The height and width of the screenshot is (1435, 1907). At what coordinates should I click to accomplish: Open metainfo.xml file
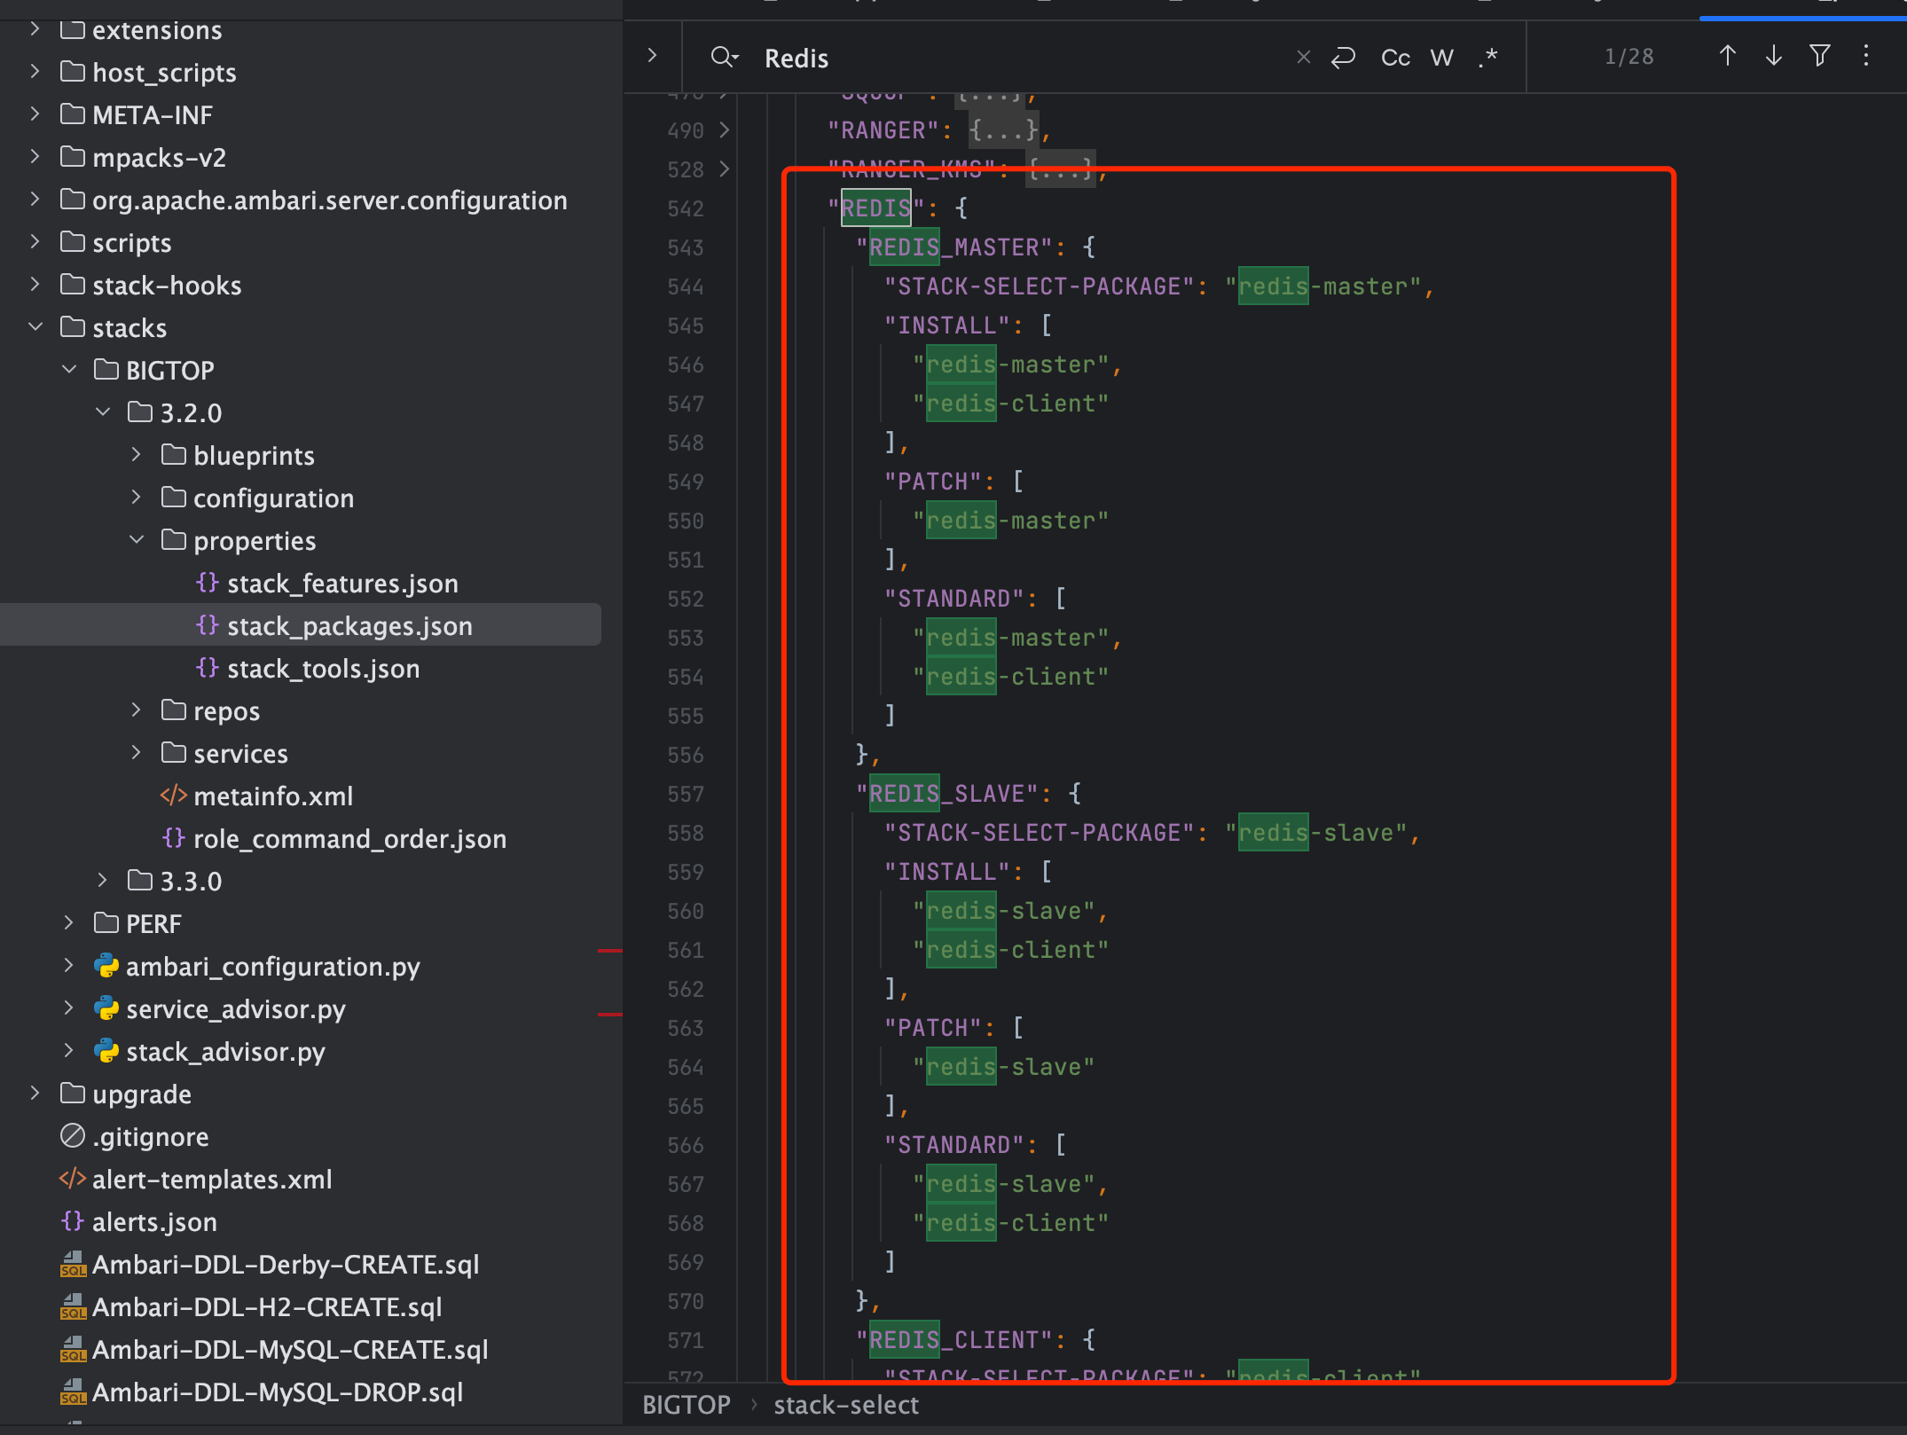click(x=272, y=796)
